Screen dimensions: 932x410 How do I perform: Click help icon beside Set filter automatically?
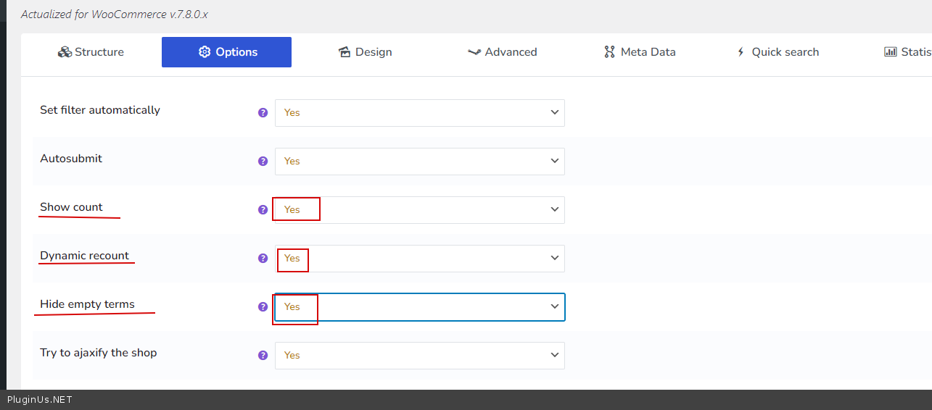263,113
